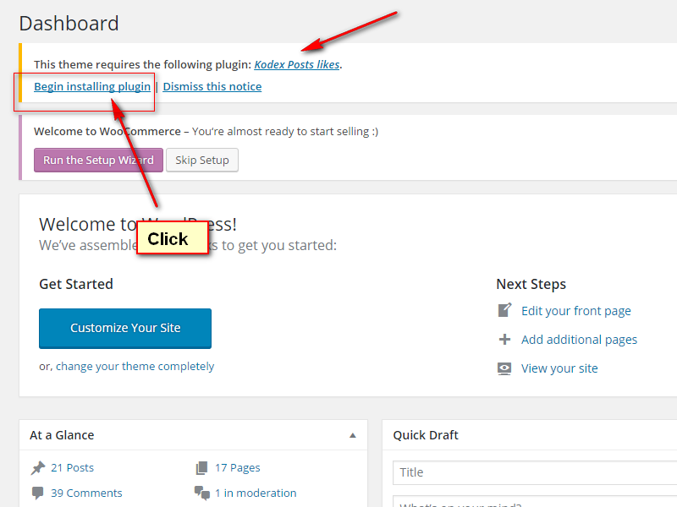Follow the change your theme completely link
677x507 pixels.
point(135,367)
